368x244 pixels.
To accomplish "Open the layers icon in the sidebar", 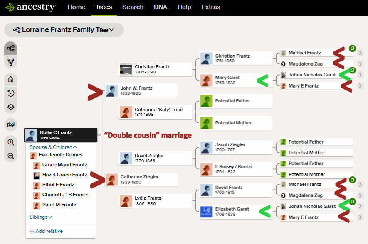I will [x=11, y=107].
